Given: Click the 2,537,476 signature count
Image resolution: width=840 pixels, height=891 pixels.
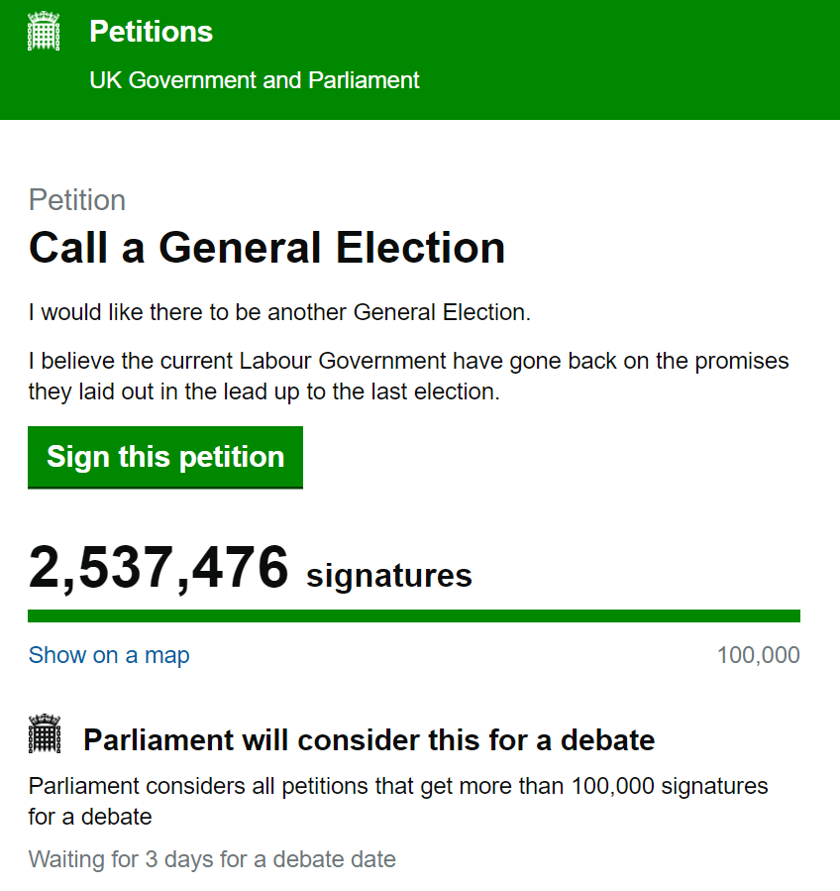Looking at the screenshot, I should click(158, 568).
